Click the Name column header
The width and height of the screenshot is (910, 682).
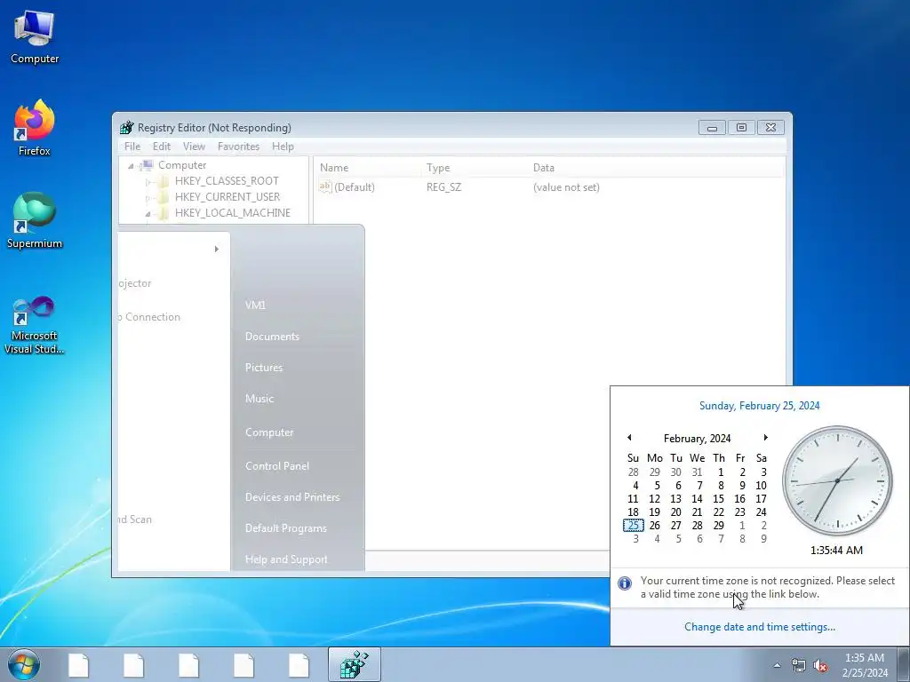[x=368, y=168]
